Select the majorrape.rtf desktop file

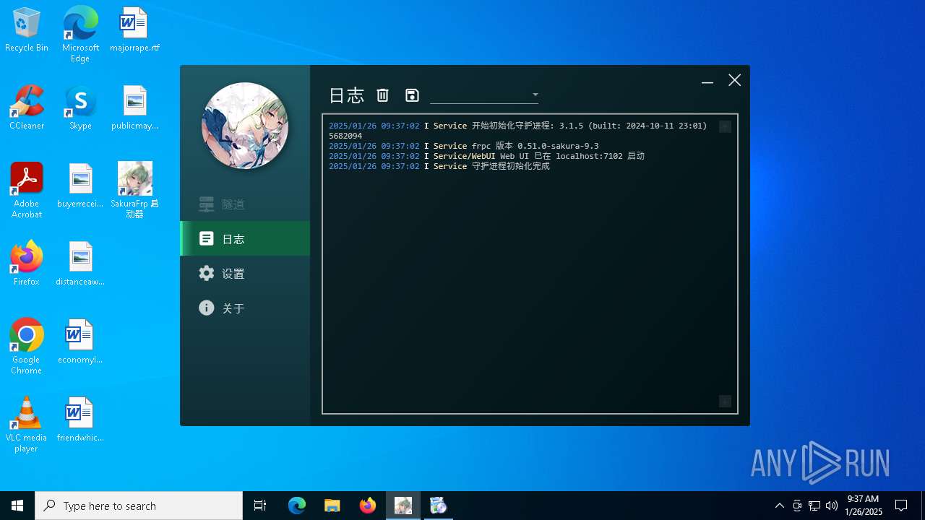click(x=134, y=30)
